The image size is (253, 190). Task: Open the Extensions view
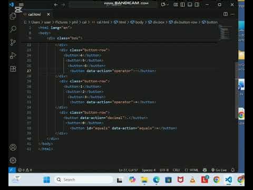click(13, 69)
